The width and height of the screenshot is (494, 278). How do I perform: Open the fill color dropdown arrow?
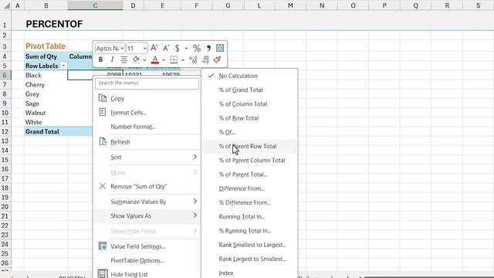tap(144, 59)
